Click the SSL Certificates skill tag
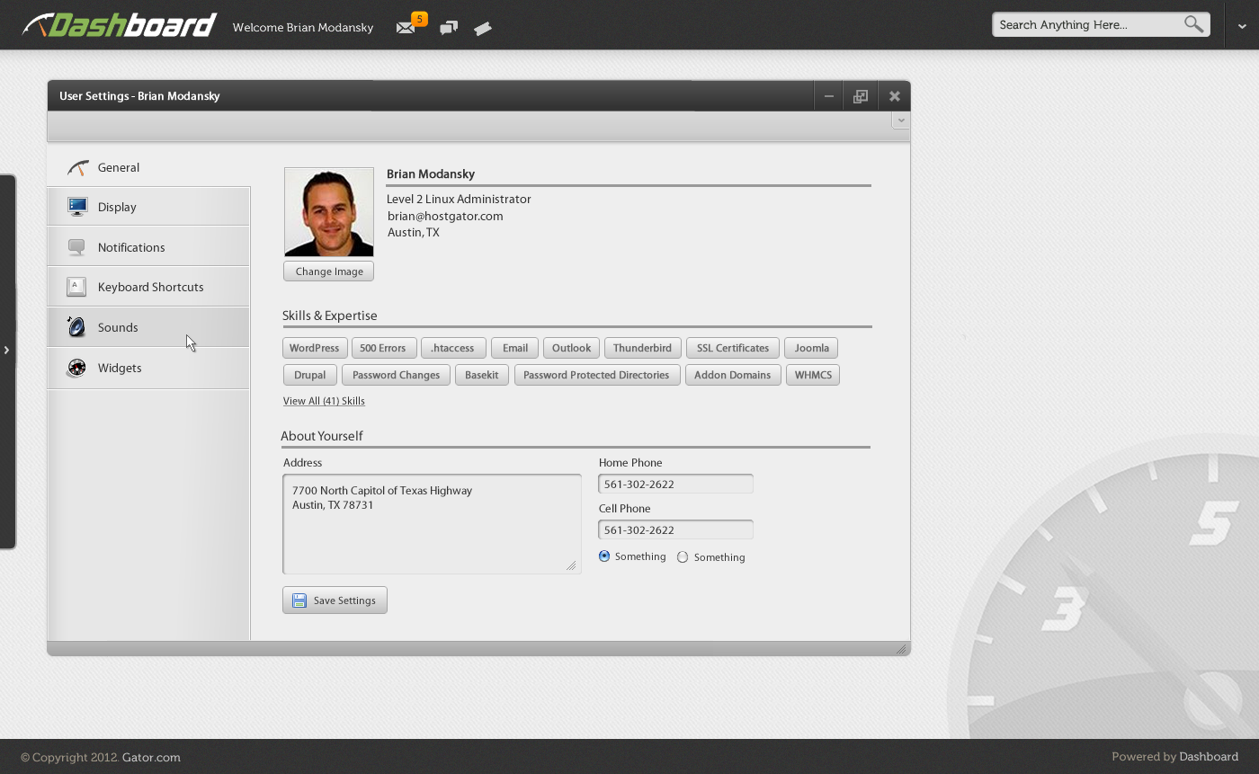The width and height of the screenshot is (1259, 774). coord(733,348)
